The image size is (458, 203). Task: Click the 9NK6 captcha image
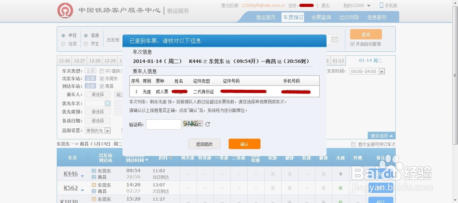192,124
